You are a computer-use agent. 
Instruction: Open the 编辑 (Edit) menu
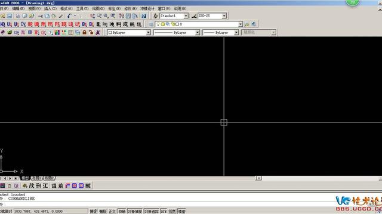[19, 8]
